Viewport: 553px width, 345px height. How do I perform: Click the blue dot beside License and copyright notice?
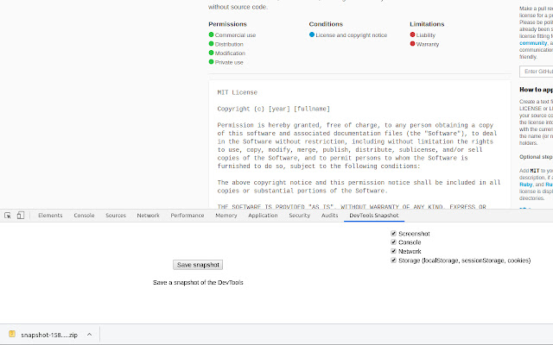[312, 34]
